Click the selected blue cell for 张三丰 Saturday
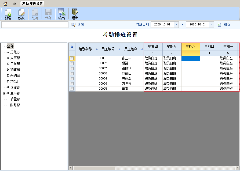Image resolution: width=240 pixels, height=171 pixels. [x=191, y=58]
